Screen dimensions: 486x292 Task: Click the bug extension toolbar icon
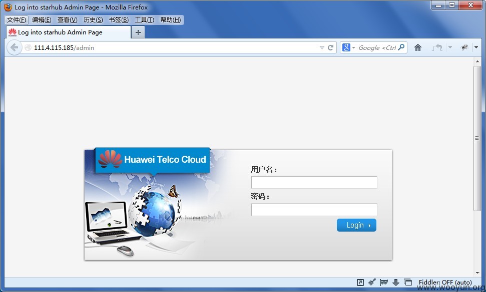tap(464, 47)
